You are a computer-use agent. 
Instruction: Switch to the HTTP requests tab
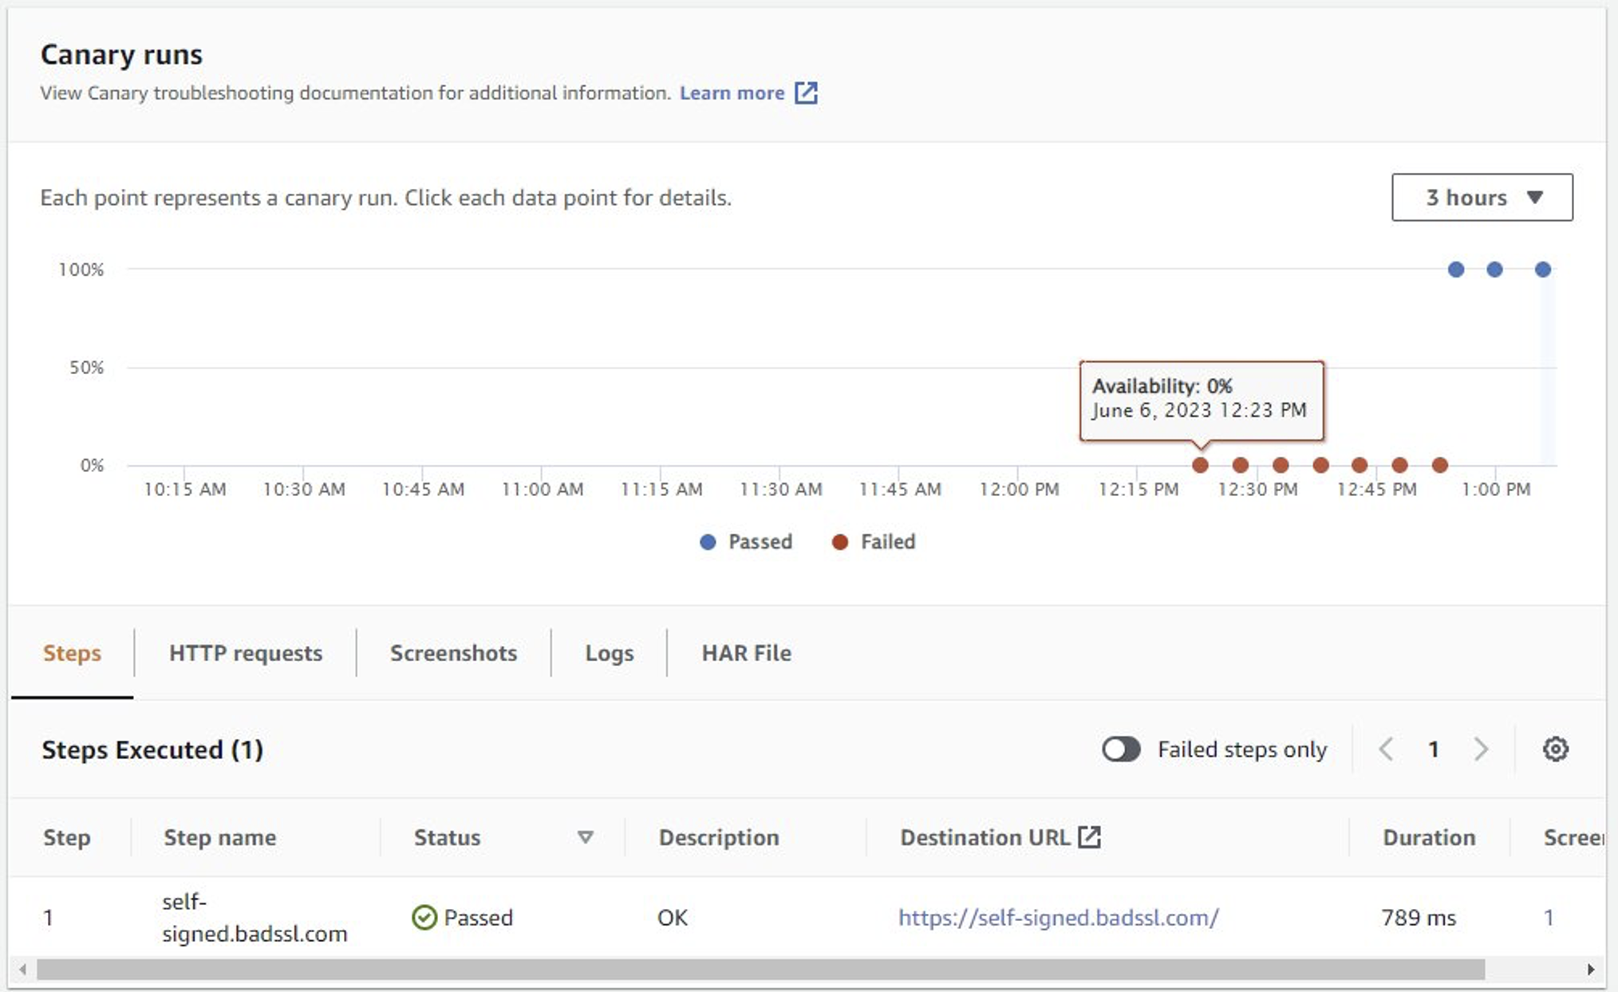click(244, 653)
